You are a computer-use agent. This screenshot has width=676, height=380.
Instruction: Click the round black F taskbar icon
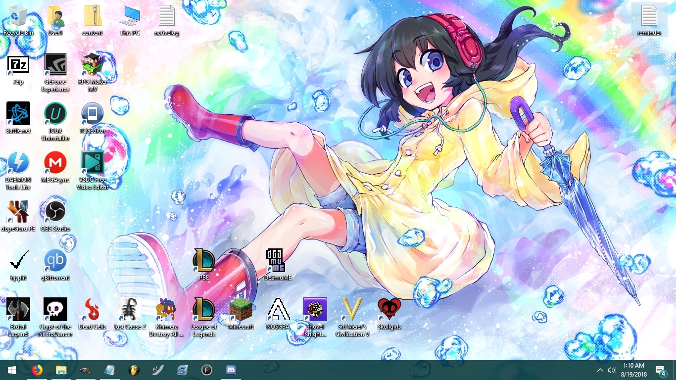[206, 370]
